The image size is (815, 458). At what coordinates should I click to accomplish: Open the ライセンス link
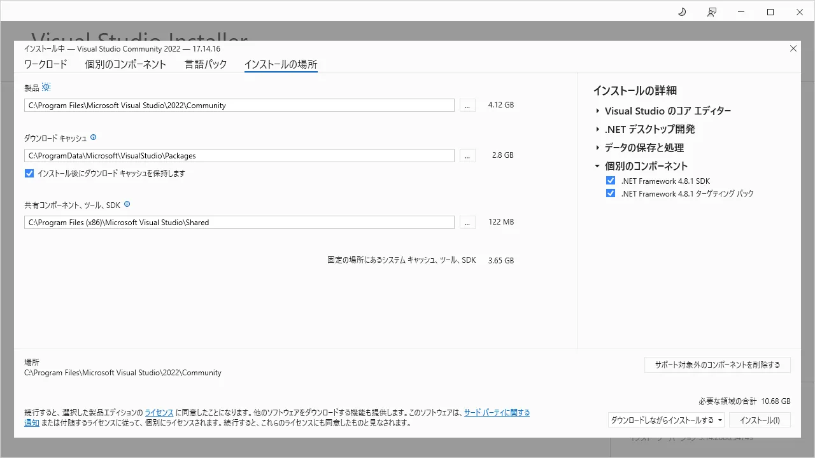159,413
